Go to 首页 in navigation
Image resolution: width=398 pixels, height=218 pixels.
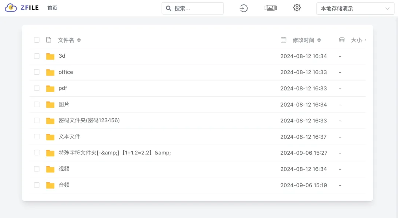pyautogui.click(x=52, y=8)
